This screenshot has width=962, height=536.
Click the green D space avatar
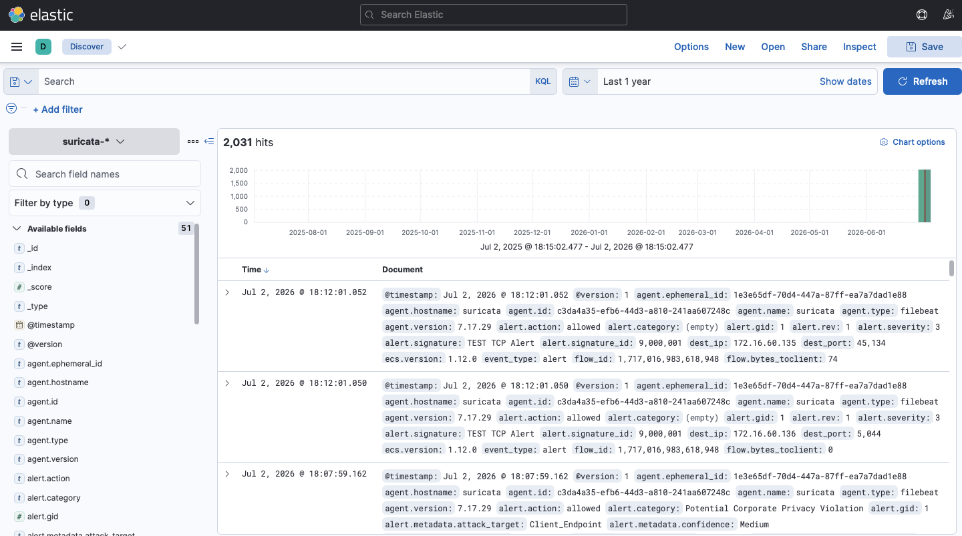[43, 47]
